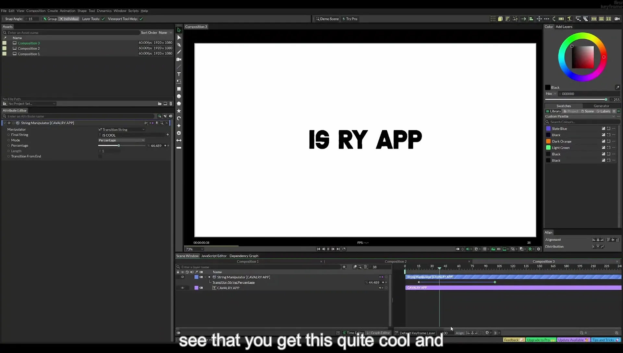Click the Try Pro button
The height and width of the screenshot is (353, 623).
(x=350, y=19)
